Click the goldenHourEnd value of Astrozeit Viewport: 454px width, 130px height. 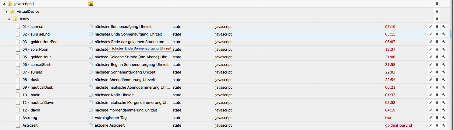point(399,125)
